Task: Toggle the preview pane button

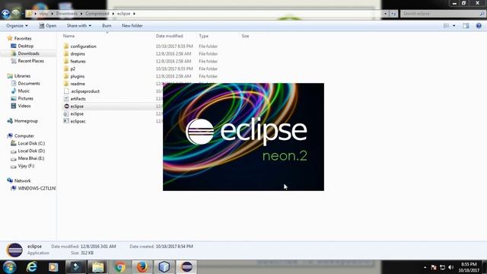Action: [x=466, y=26]
